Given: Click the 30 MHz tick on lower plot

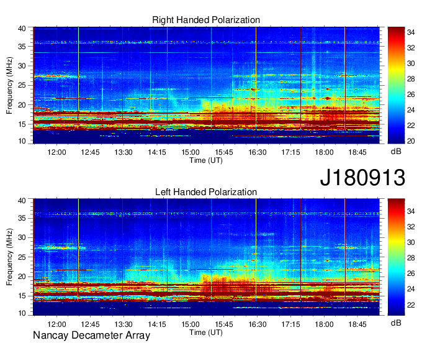Looking at the screenshot, I should (22, 237).
